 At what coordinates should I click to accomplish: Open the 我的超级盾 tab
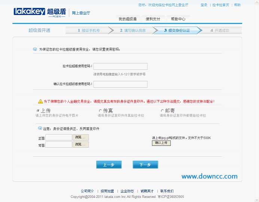(x=127, y=19)
